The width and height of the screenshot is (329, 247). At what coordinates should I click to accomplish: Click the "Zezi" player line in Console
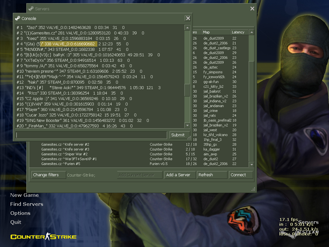point(70,28)
